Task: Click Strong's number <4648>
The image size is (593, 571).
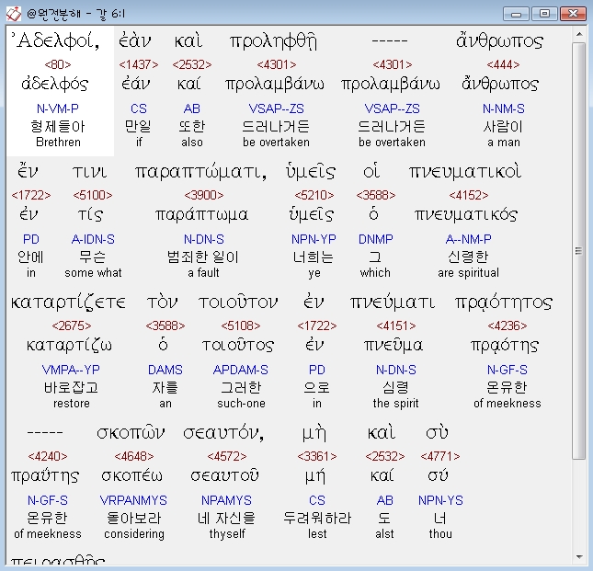Action: coord(134,456)
